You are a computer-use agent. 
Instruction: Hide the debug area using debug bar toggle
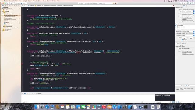(x=23, y=93)
